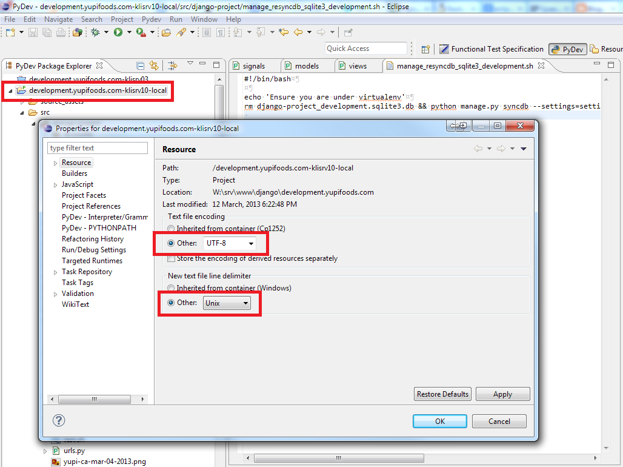Image resolution: width=623 pixels, height=467 pixels.
Task: Switch to the views editor tab
Action: 358,66
